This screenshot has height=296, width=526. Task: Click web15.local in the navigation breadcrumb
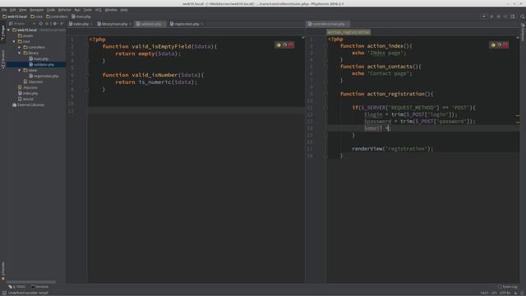pos(15,16)
